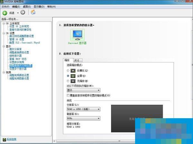Open 调整桌面颜色设置 task
This screenshot has width=193, height=144.
(19, 53)
